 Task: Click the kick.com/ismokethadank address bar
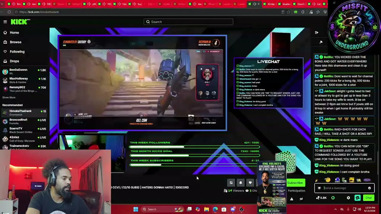pos(39,12)
